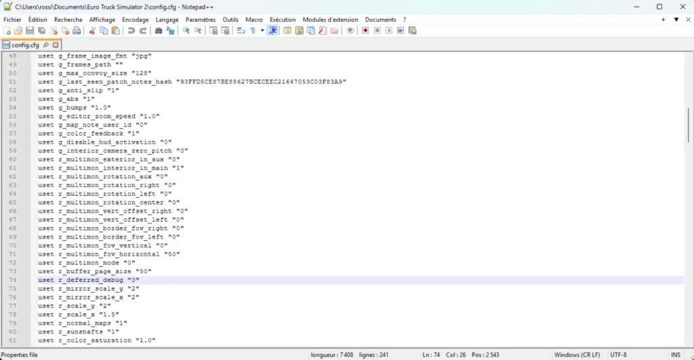Click the Close document toolbar icon
The image size is (694, 360).
pyautogui.click(x=54, y=31)
